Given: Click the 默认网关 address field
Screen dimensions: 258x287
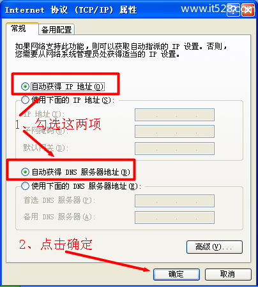Looking at the screenshot, I should pos(174,149).
